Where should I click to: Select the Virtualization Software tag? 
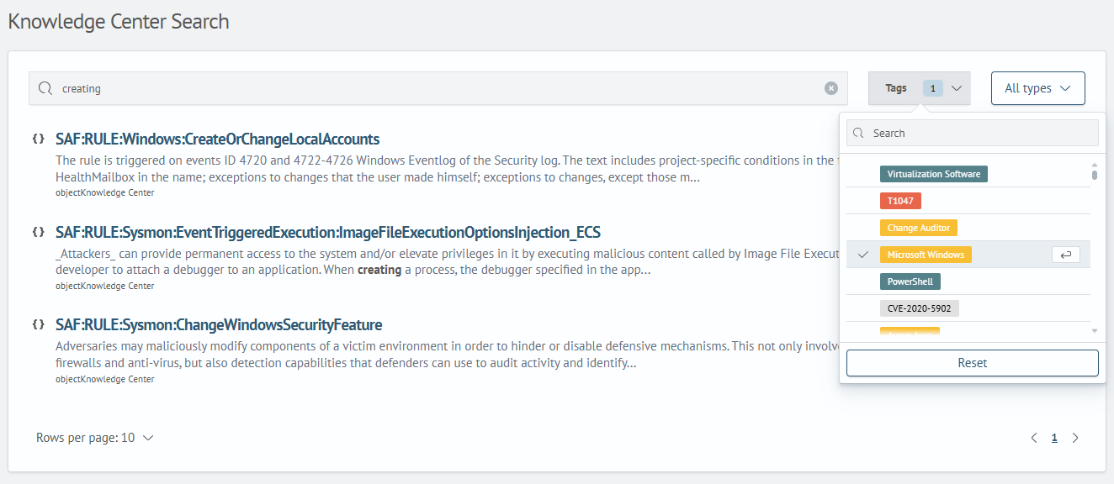coord(934,174)
